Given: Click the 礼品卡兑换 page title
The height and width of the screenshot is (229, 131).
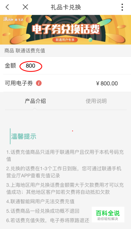Looking at the screenshot, I should [x=66, y=7].
